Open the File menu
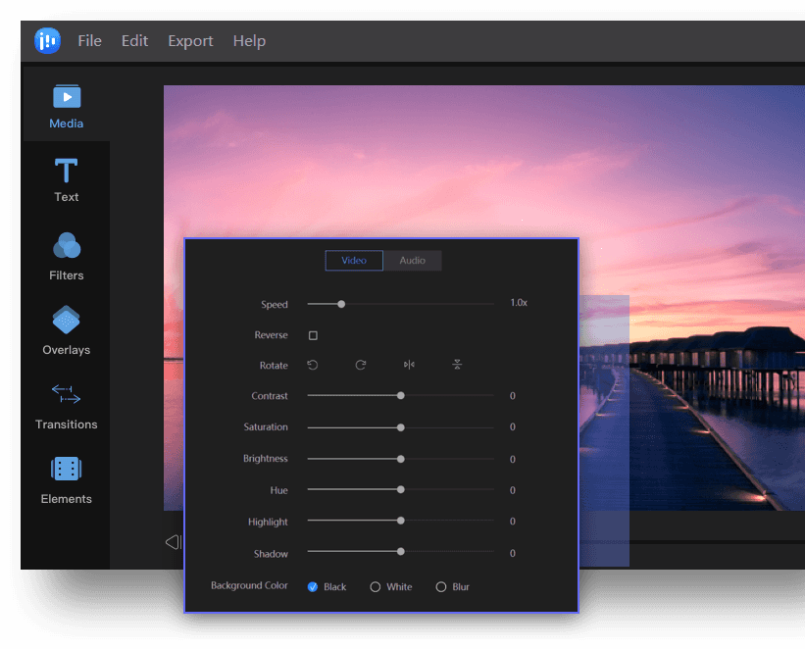 tap(89, 41)
